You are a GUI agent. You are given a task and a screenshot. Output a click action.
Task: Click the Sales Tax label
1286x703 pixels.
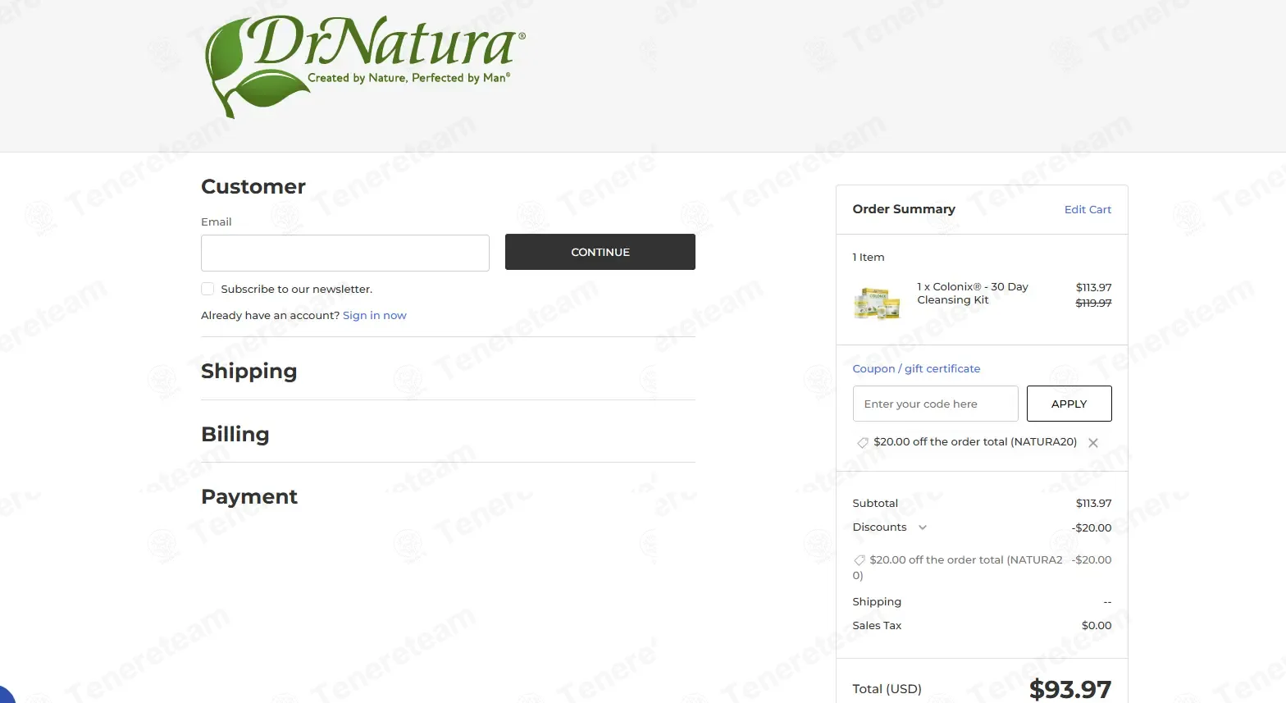[x=877, y=625]
